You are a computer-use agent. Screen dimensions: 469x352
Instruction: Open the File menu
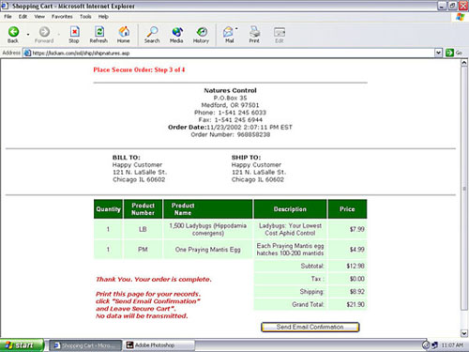tap(8, 17)
